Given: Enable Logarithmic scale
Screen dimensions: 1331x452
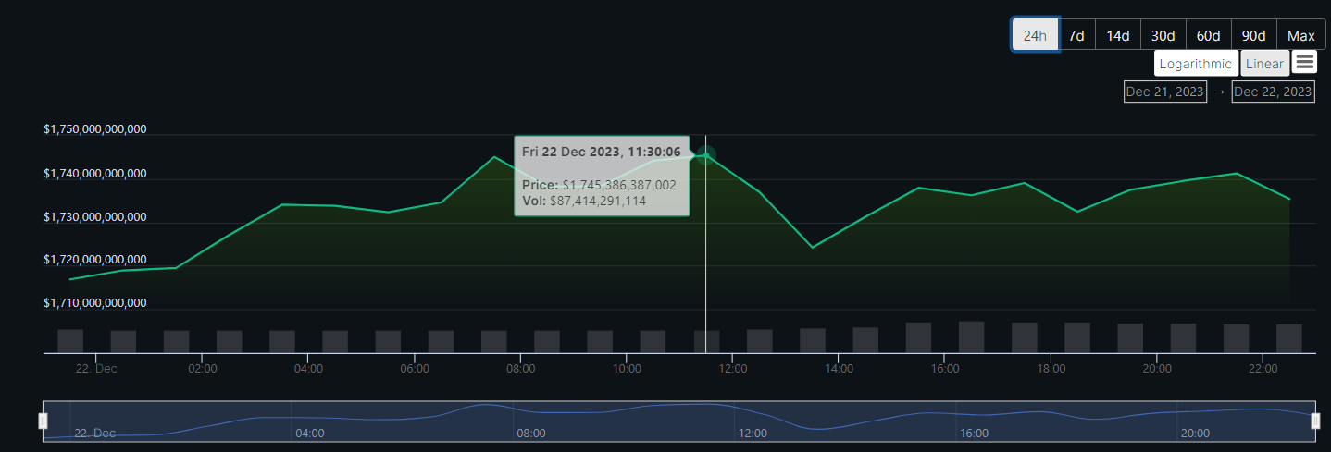Looking at the screenshot, I should (x=1196, y=64).
